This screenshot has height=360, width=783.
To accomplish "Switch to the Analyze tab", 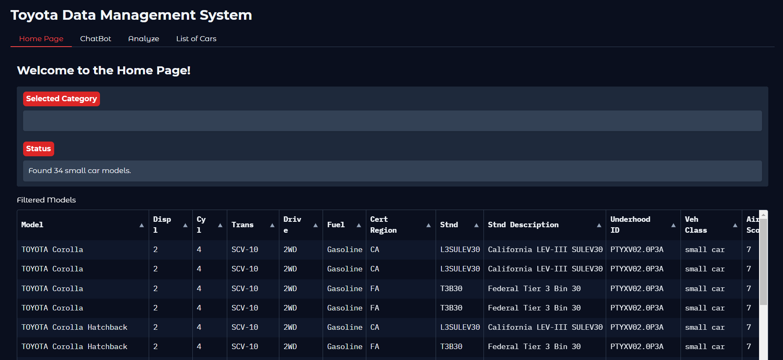I will [144, 39].
